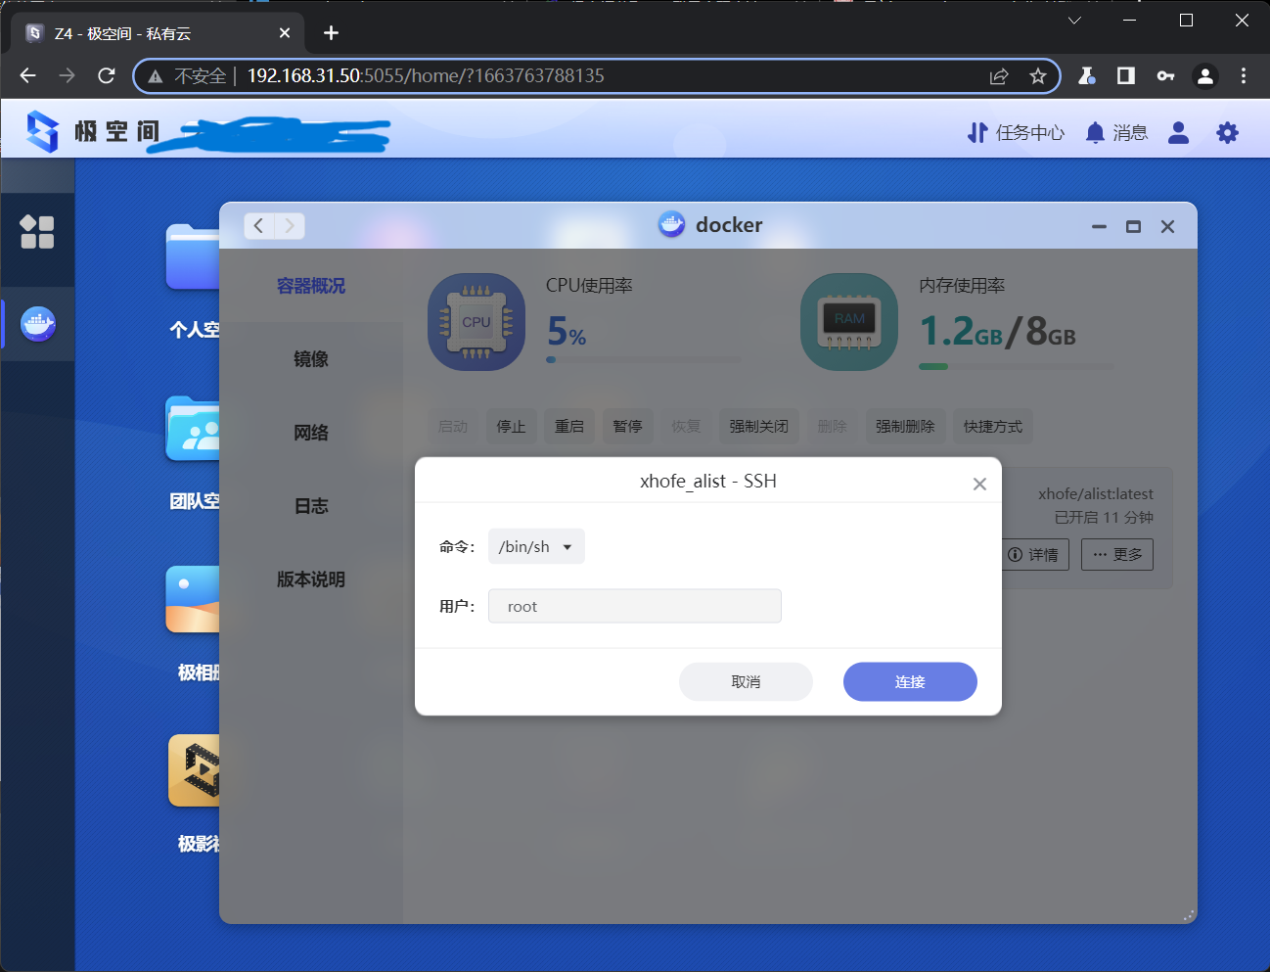Open 消息 notifications bell
The height and width of the screenshot is (972, 1270).
pyautogui.click(x=1116, y=132)
